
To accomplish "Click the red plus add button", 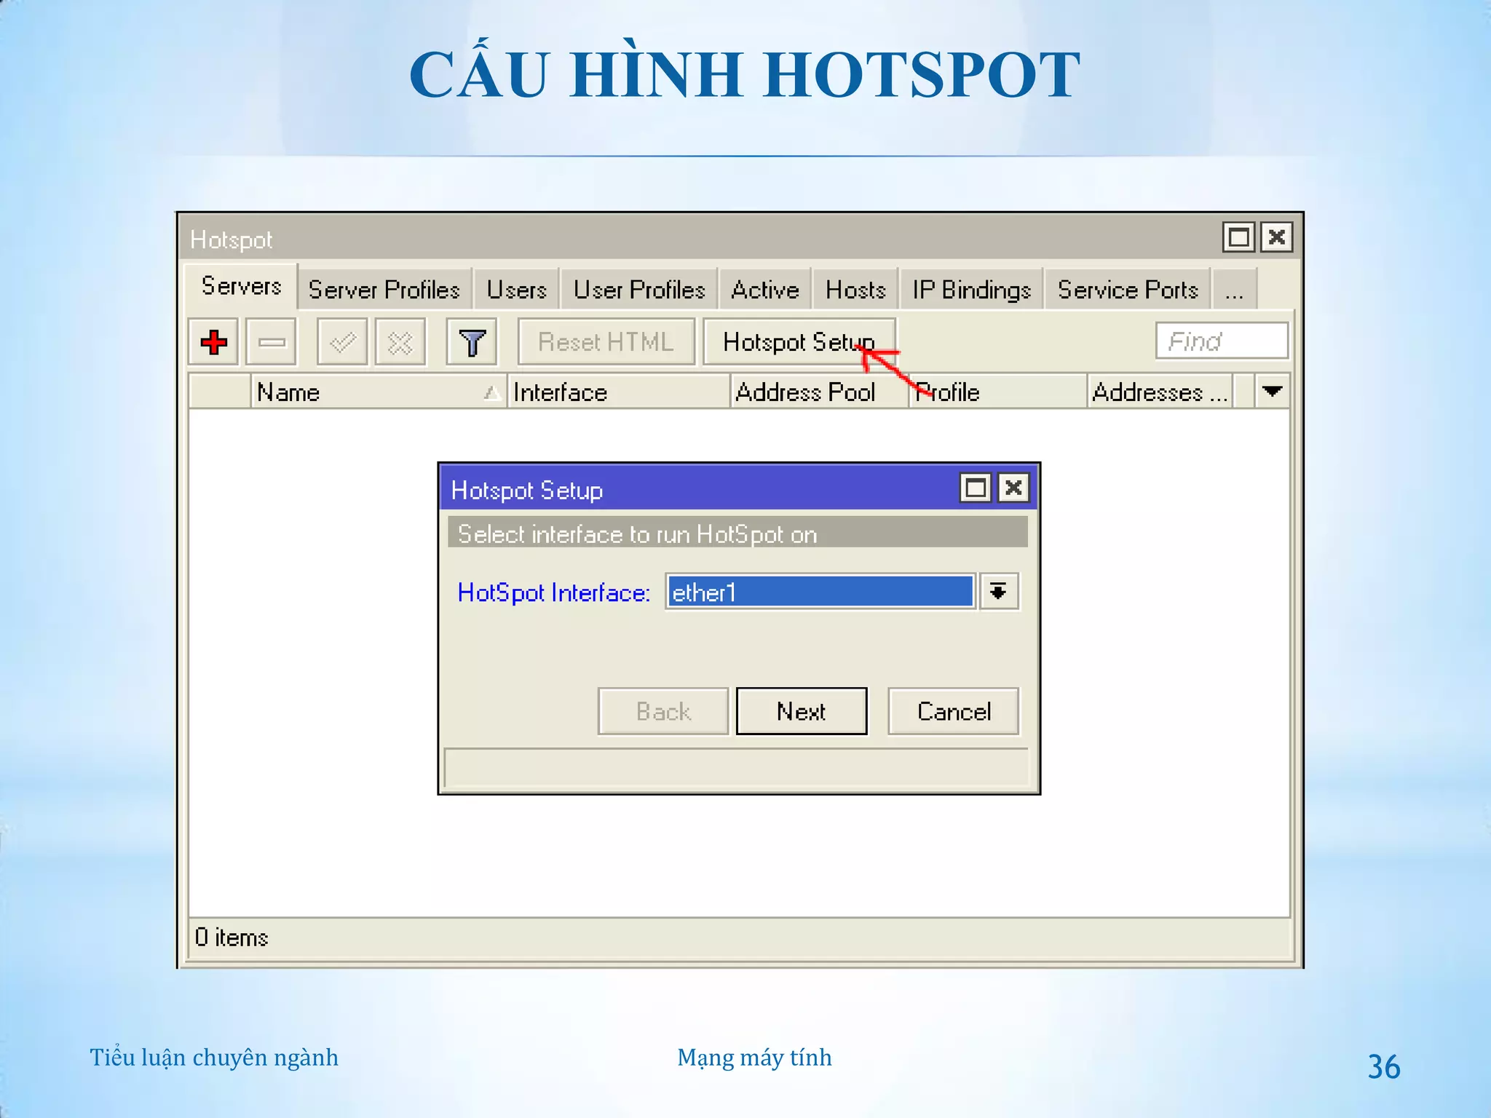I will (x=213, y=341).
